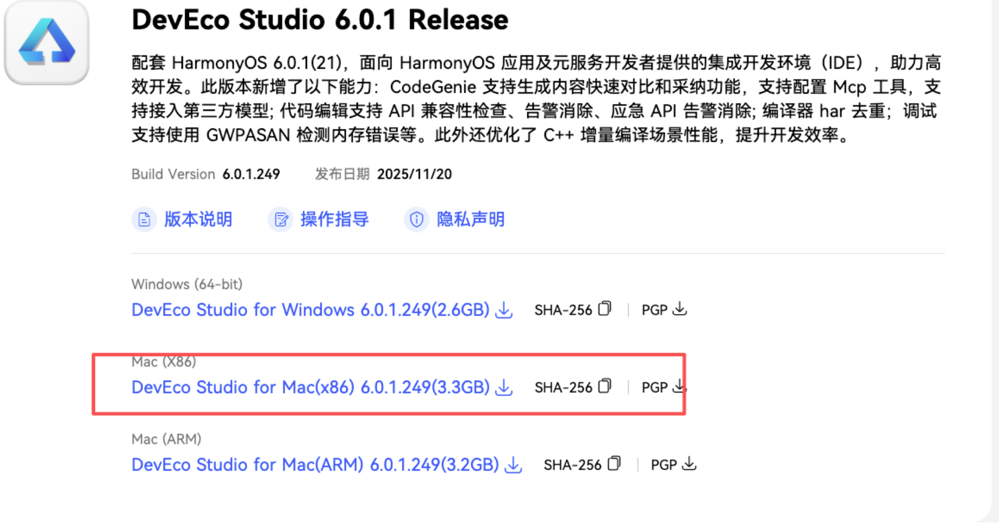Click the Build Version 6.0.1.249 text

pyautogui.click(x=251, y=174)
